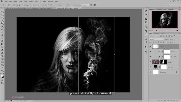Select the Rectangle shape tool
This screenshot has width=181, height=102.
point(2,62)
